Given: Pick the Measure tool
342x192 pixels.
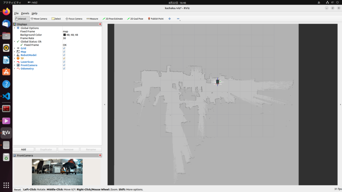Looking at the screenshot, I should pyautogui.click(x=92, y=19).
